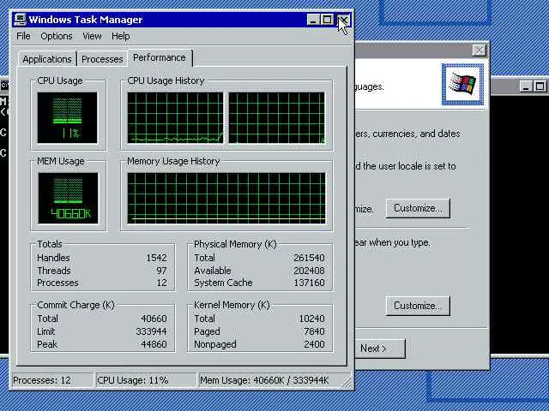Click the status bar CPU Usage: 11% entry

tap(147, 380)
